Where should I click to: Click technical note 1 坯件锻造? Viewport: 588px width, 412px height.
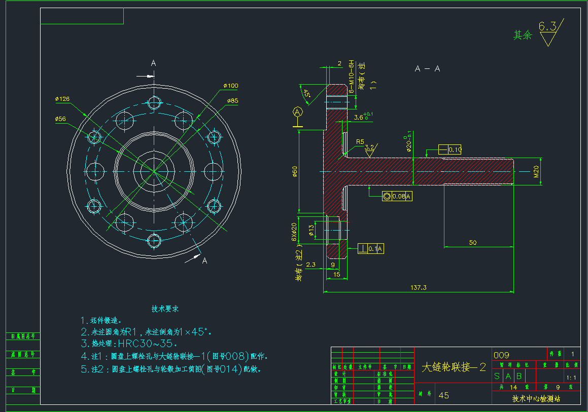pyautogui.click(x=101, y=321)
